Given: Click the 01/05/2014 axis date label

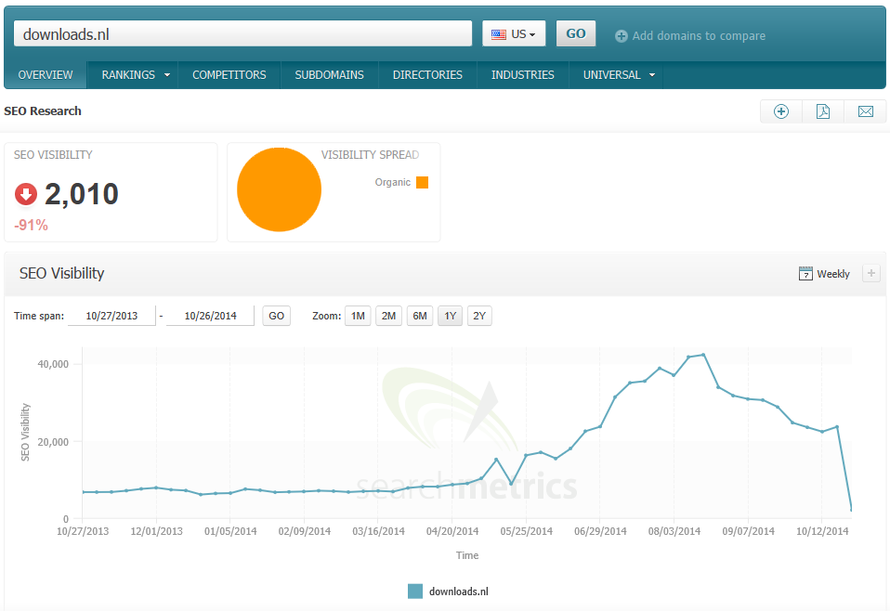Looking at the screenshot, I should click(230, 531).
